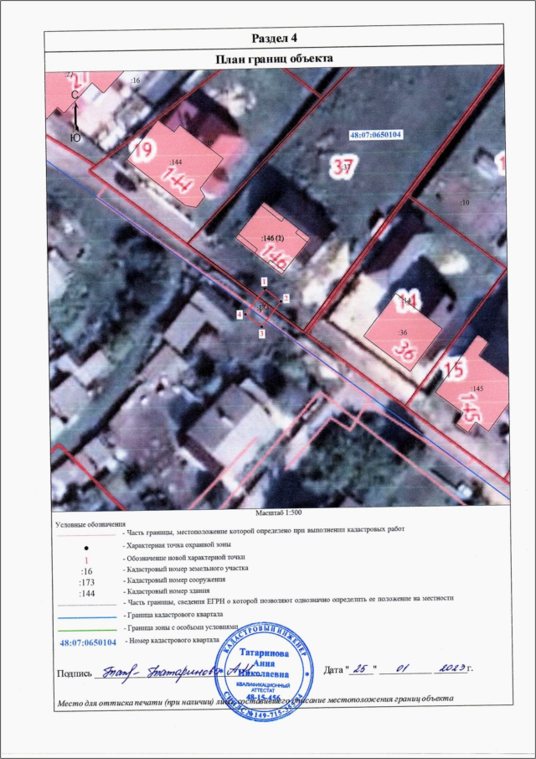
Task: Select point marker 1 on the map
Action: pos(264,283)
